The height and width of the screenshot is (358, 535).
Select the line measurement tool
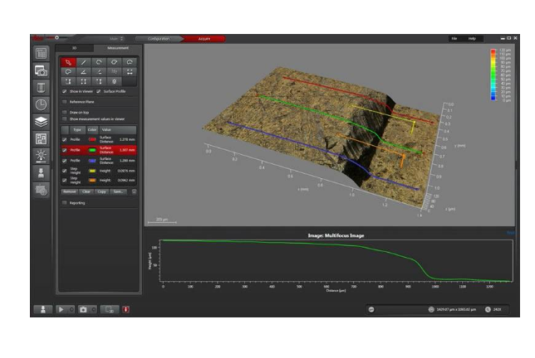83,62
